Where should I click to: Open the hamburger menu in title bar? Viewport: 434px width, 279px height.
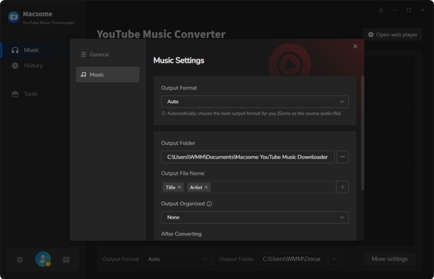click(x=381, y=10)
